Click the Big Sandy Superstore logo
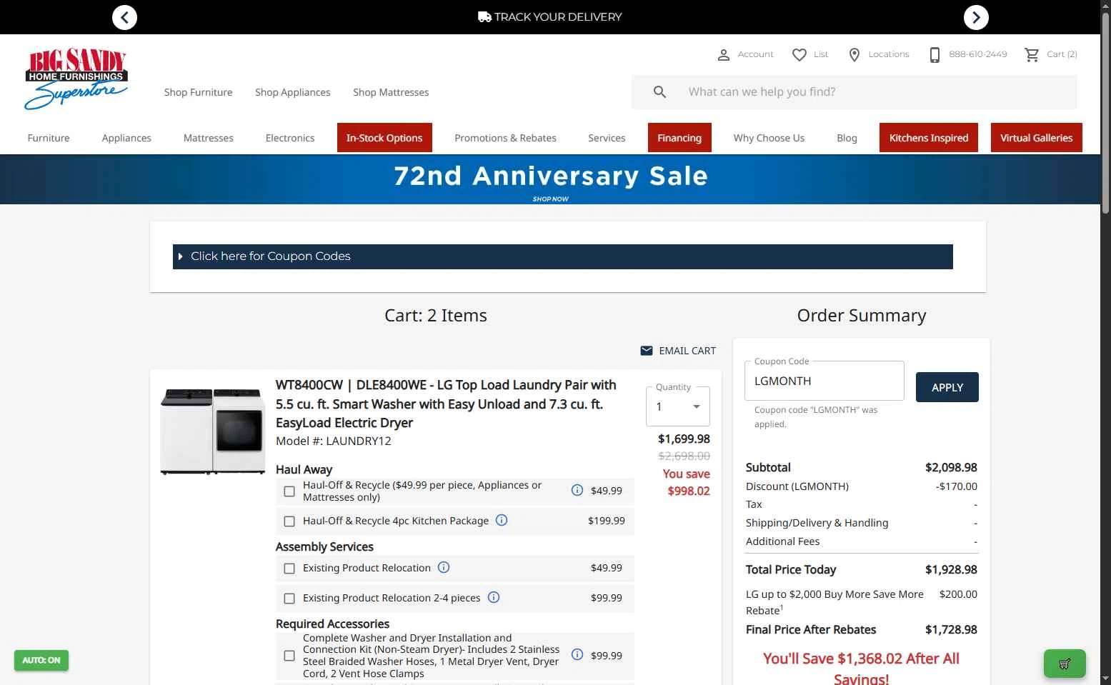Screen dimensions: 1111x685 coord(76,79)
